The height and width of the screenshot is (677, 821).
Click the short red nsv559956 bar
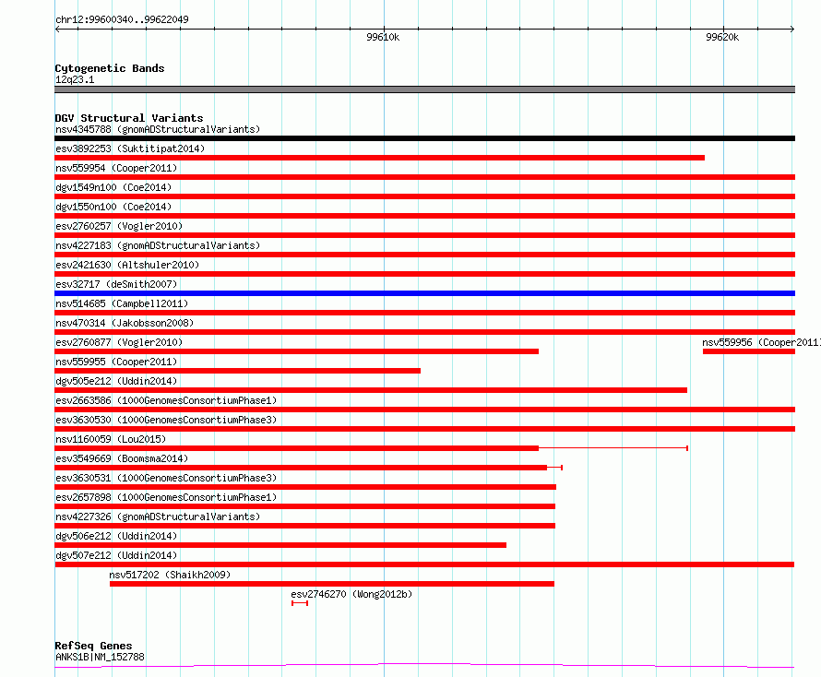[x=749, y=351]
